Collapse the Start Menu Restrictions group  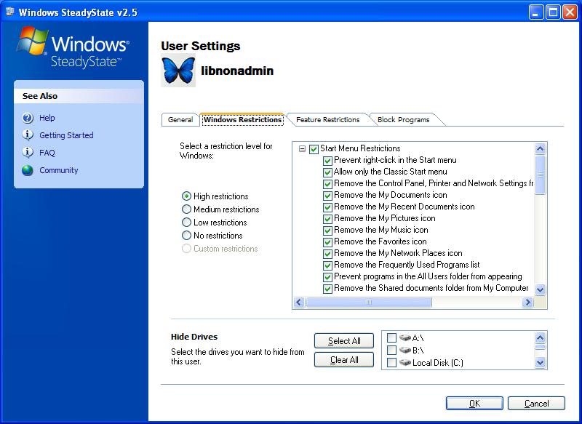pyautogui.click(x=302, y=149)
